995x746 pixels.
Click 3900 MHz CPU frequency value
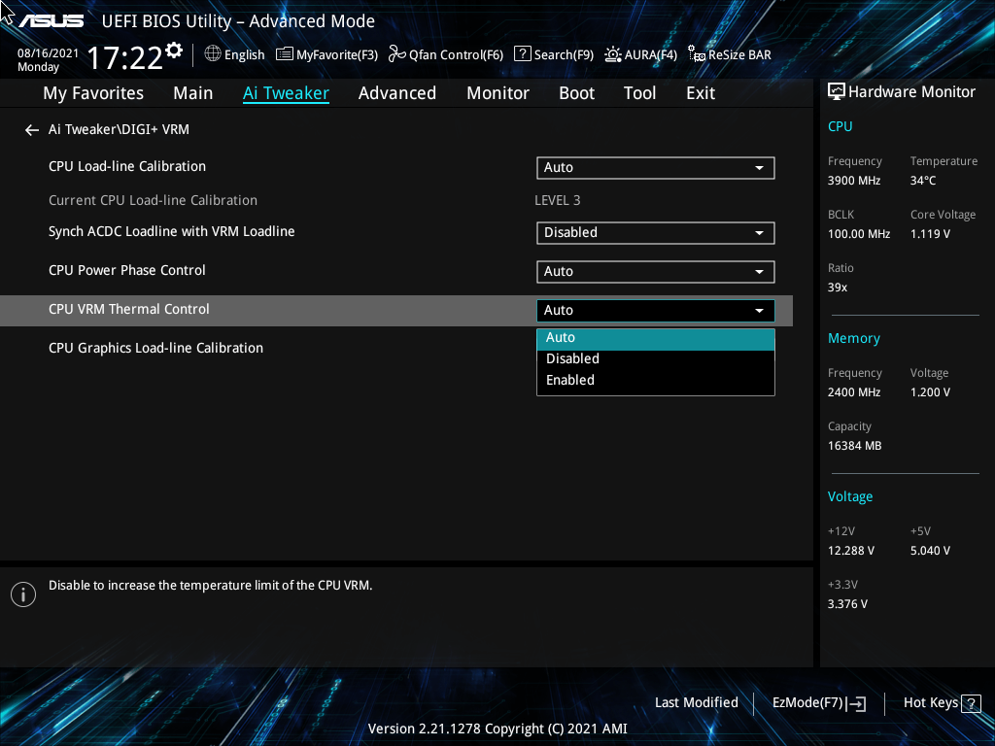point(853,181)
